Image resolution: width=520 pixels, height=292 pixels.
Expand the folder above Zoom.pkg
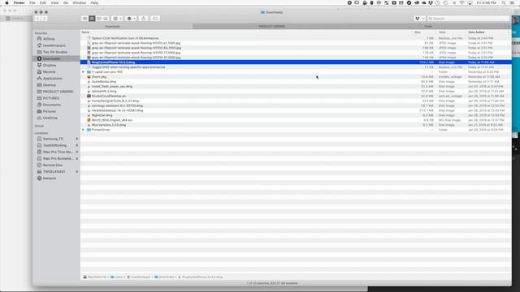(x=83, y=72)
